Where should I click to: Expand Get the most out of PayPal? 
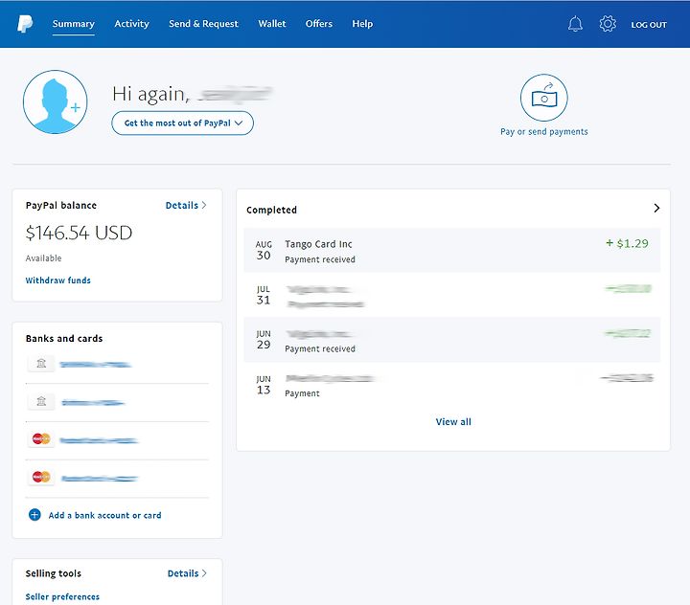tap(183, 123)
